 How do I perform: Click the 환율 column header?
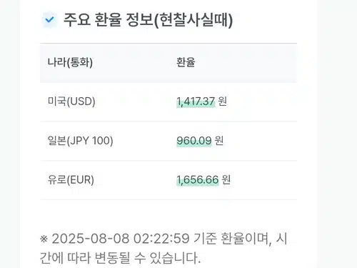(186, 62)
